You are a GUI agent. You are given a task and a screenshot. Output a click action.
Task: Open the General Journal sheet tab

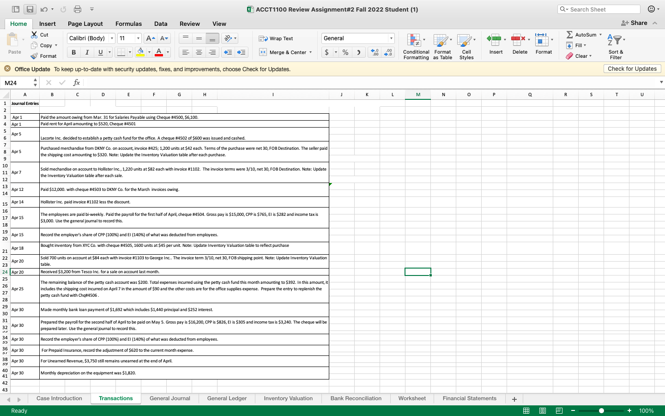(x=169, y=398)
